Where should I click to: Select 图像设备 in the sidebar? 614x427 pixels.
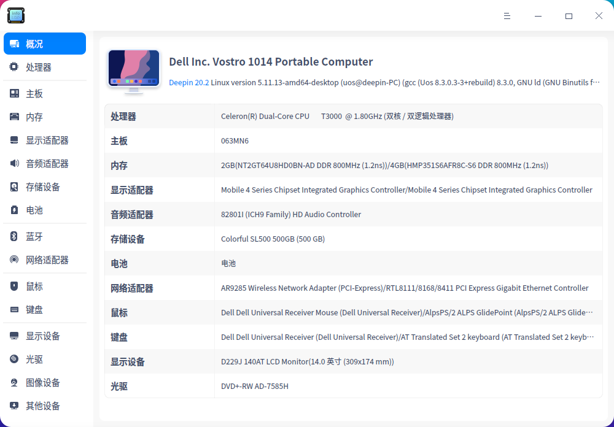coord(45,382)
